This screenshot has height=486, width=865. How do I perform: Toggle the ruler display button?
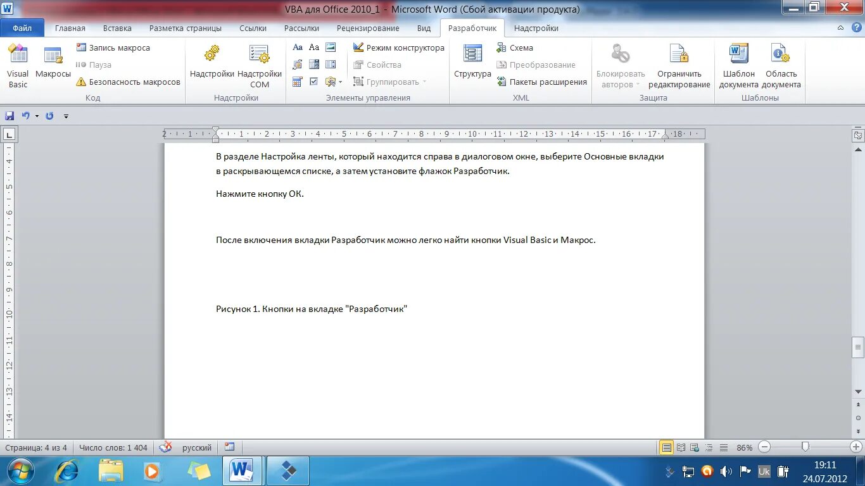(858, 135)
